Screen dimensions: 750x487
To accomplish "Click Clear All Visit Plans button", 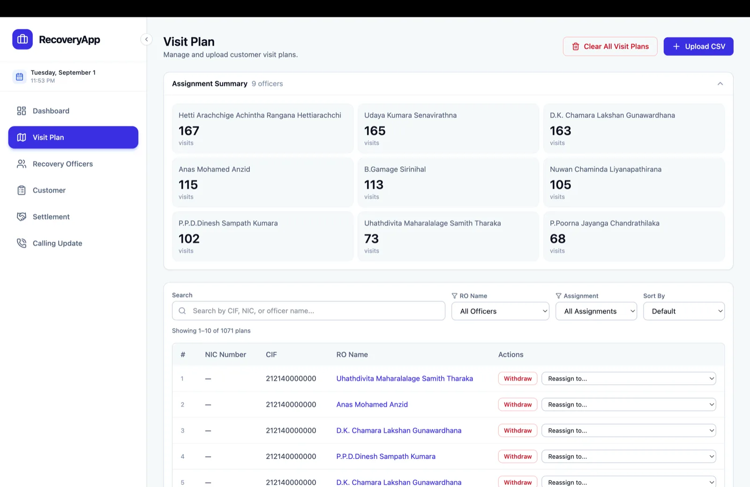I will pos(610,46).
